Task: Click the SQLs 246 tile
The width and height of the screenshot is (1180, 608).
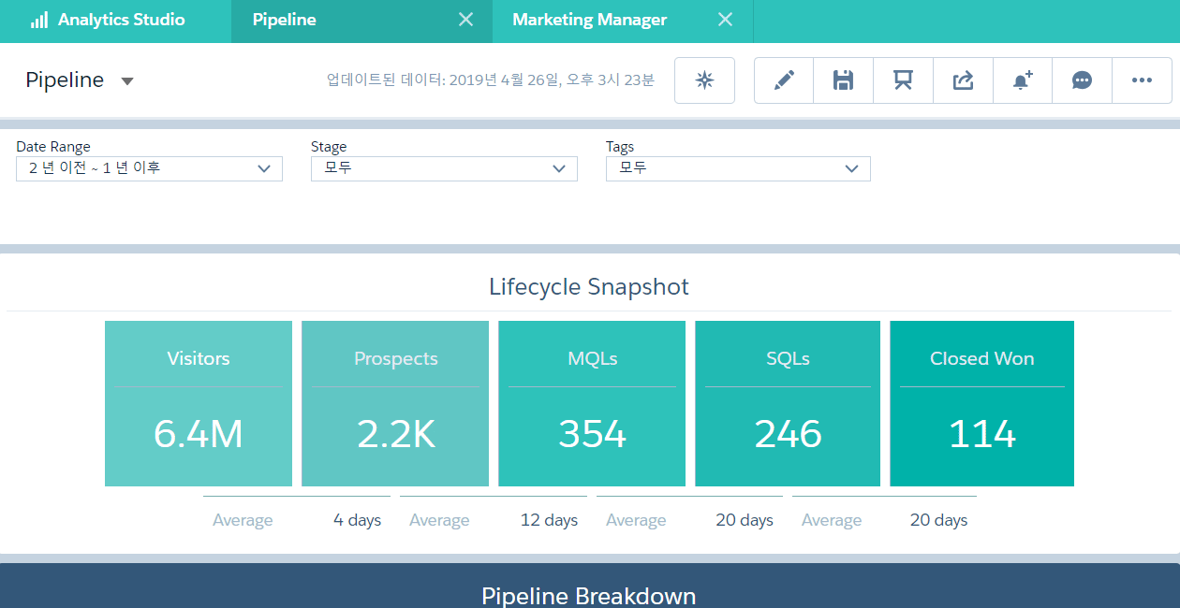Action: [x=788, y=404]
